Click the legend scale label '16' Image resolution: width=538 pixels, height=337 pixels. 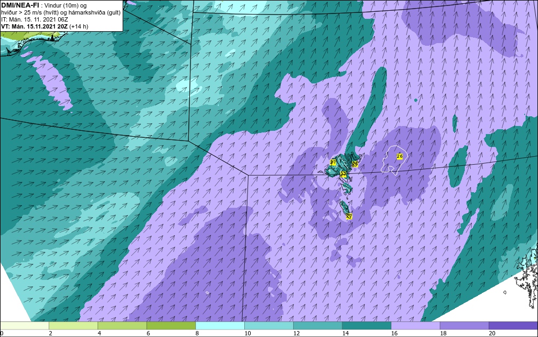(x=394, y=333)
